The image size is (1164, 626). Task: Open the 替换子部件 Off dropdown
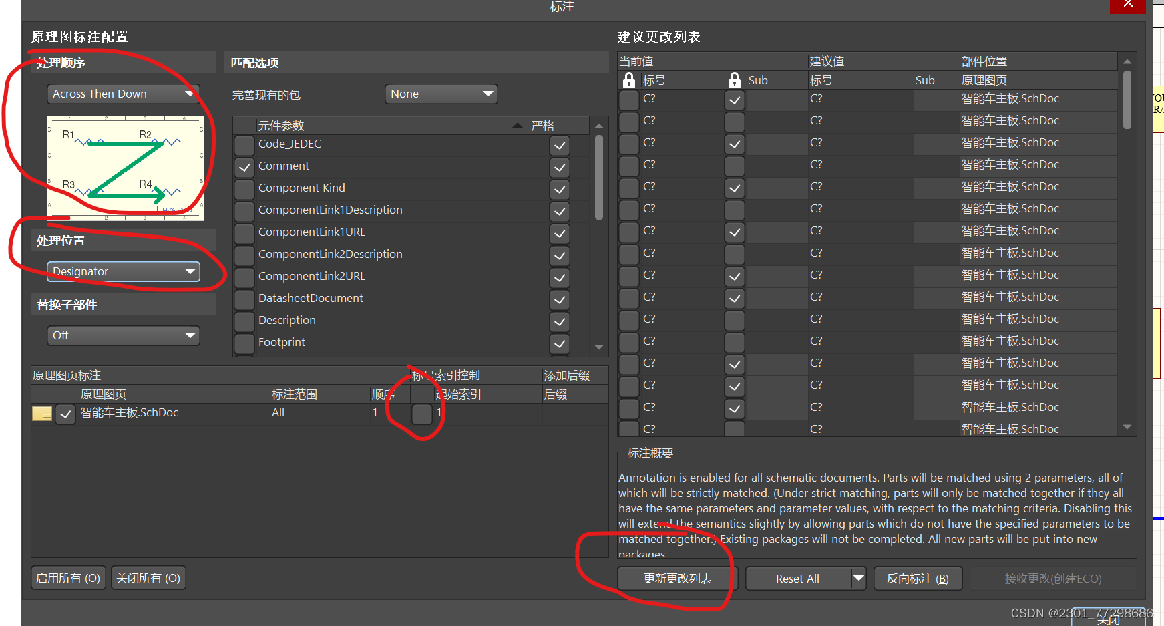pos(124,335)
